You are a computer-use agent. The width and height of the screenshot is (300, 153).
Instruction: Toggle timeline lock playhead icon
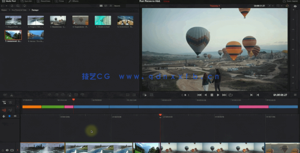click(x=4, y=103)
